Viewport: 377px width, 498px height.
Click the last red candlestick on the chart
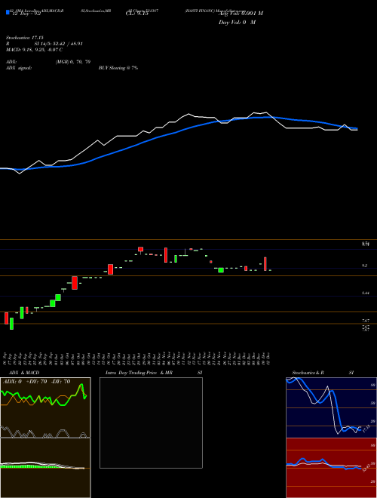265,264
